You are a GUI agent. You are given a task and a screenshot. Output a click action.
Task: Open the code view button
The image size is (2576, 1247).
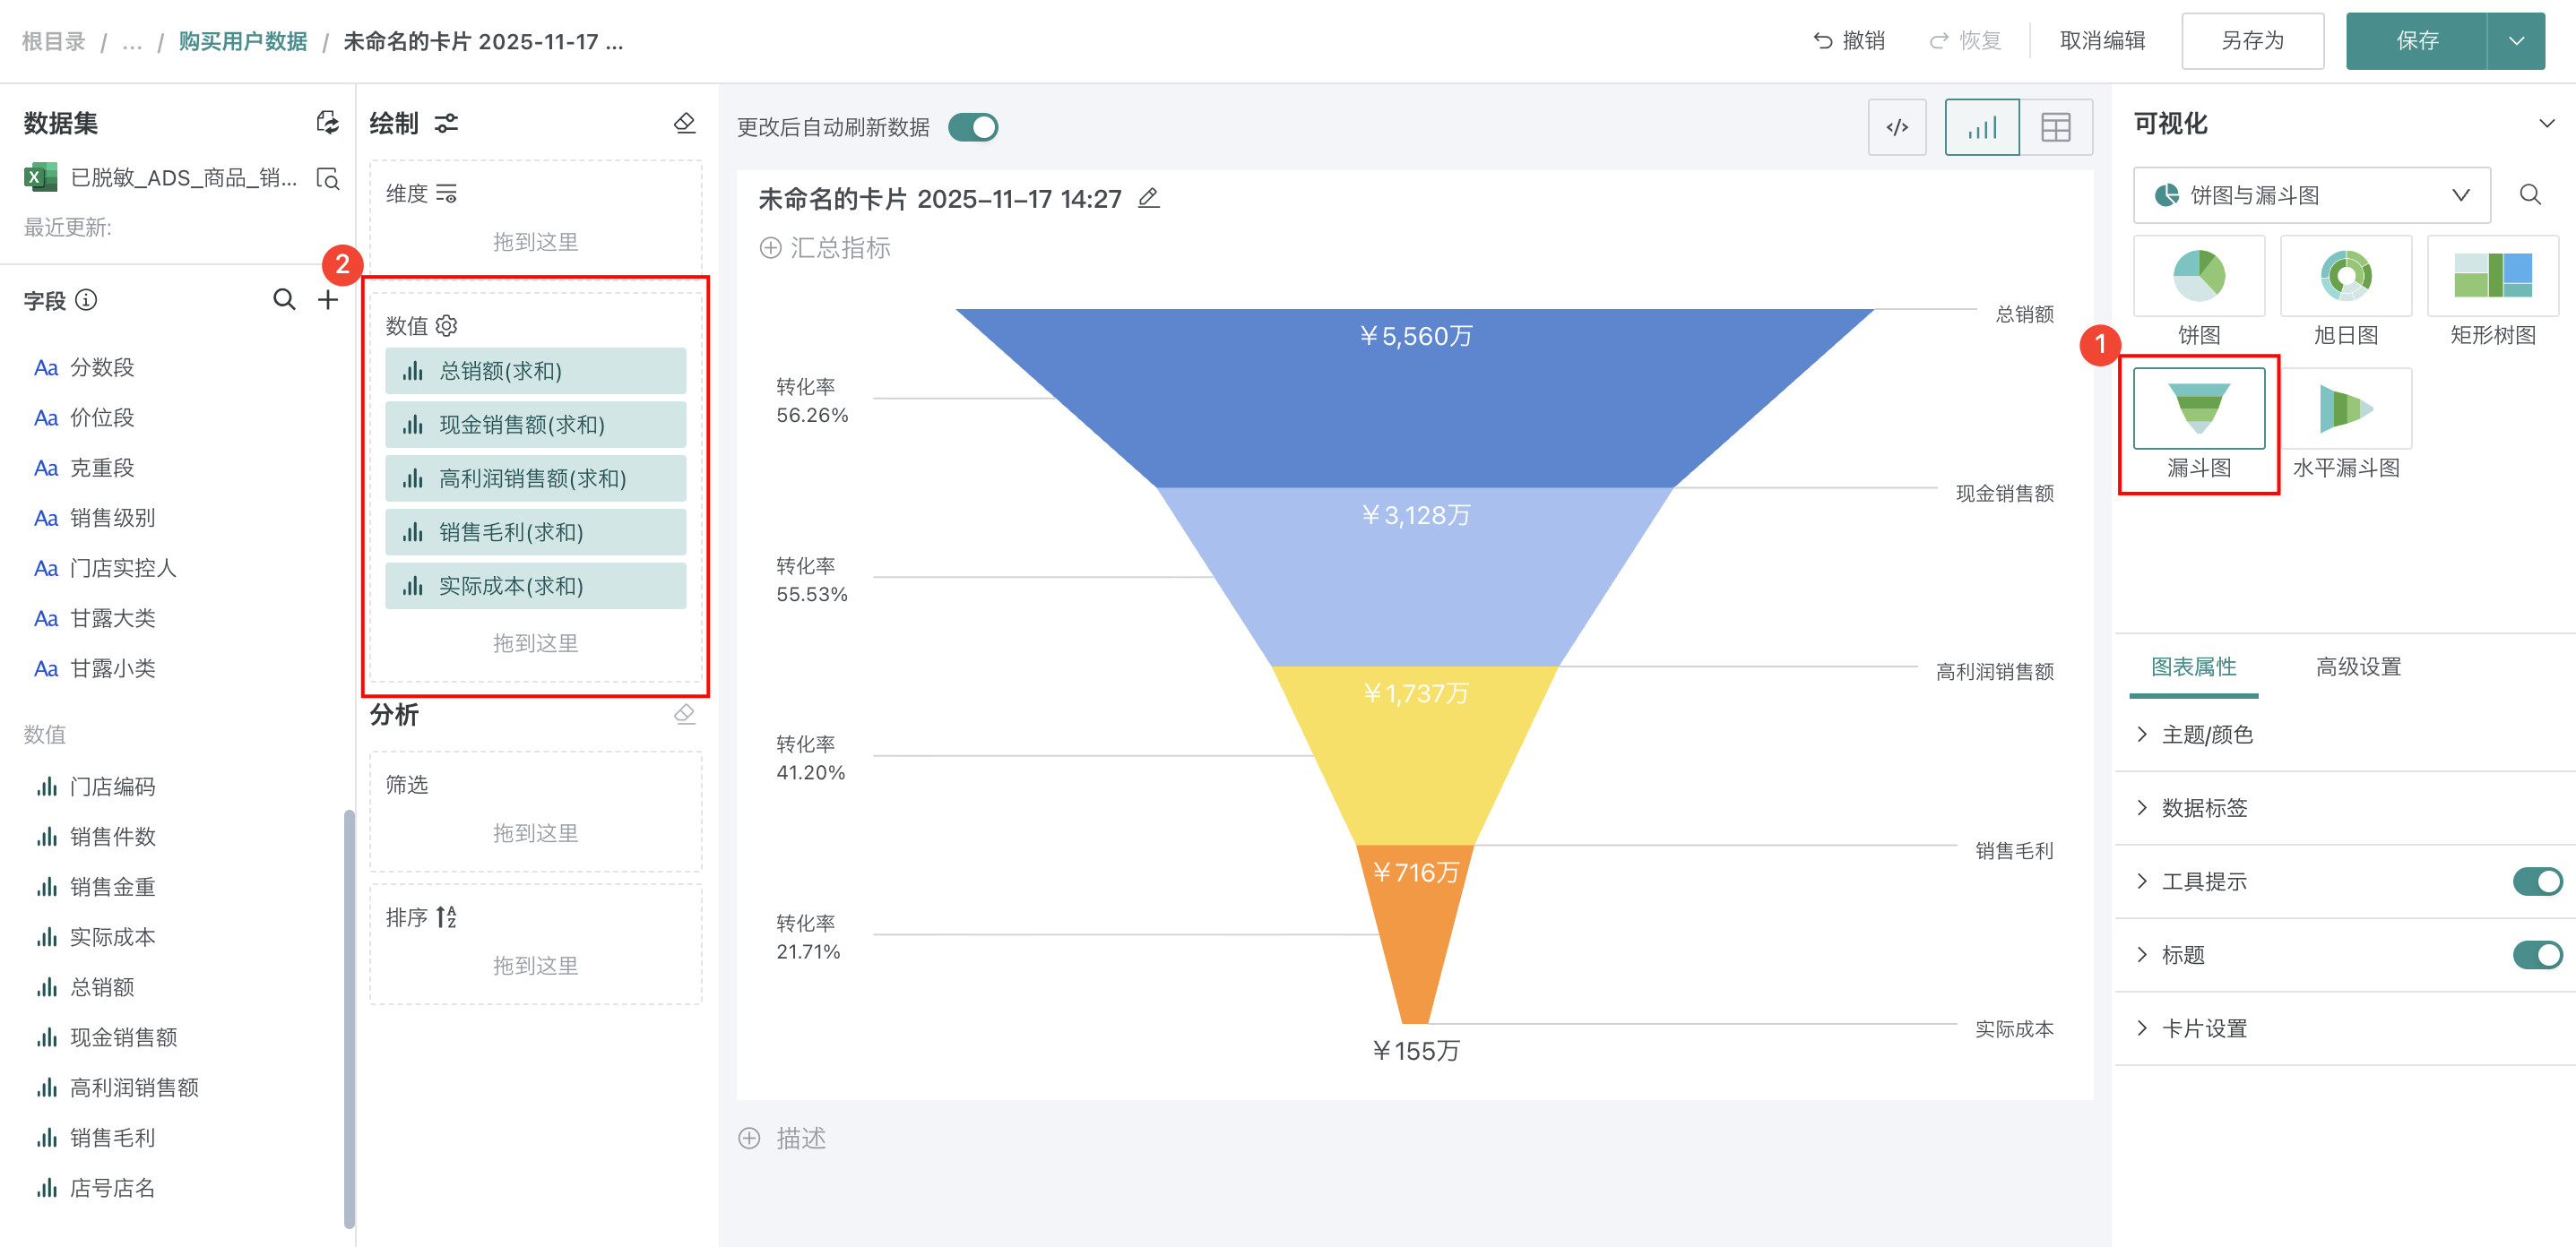tap(1896, 127)
